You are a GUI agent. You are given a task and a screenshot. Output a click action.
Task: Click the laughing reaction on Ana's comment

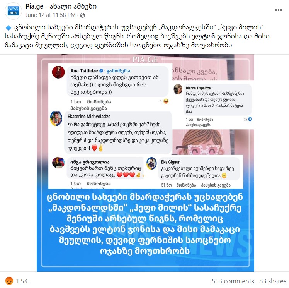pos(166,101)
